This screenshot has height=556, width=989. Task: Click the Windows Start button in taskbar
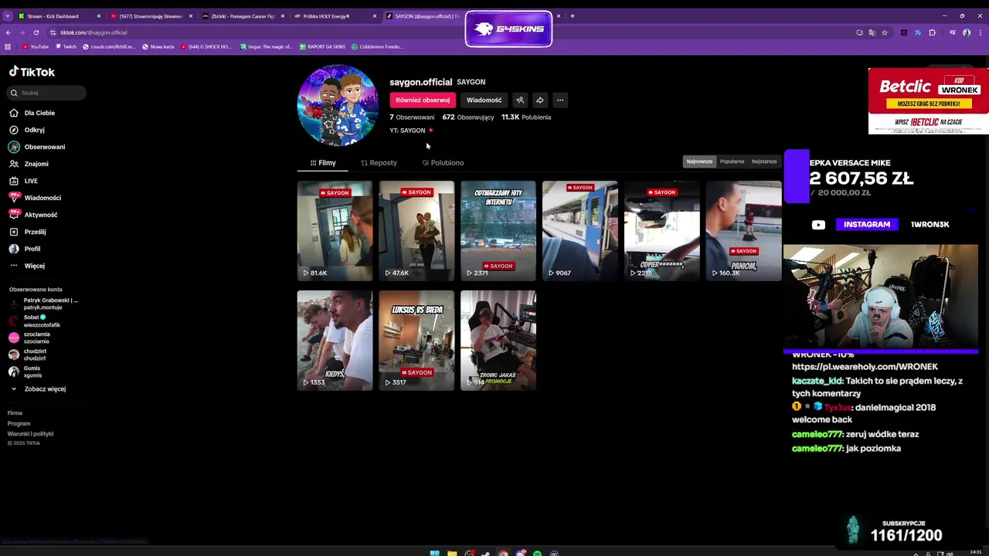pyautogui.click(x=434, y=553)
